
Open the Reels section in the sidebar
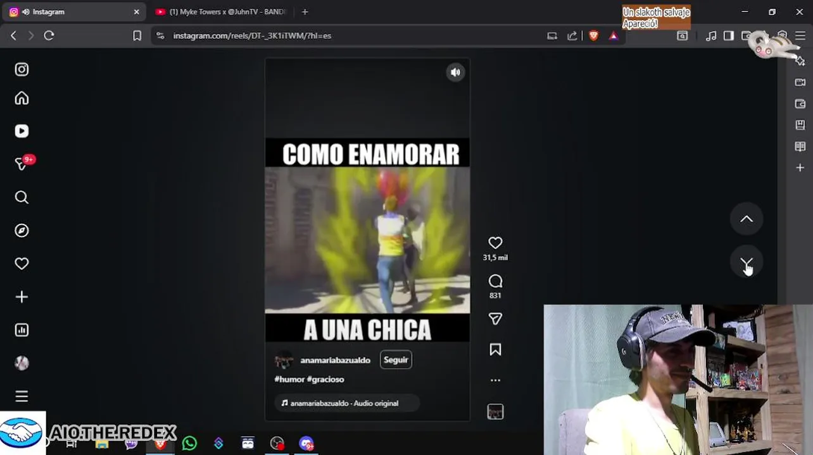point(22,131)
